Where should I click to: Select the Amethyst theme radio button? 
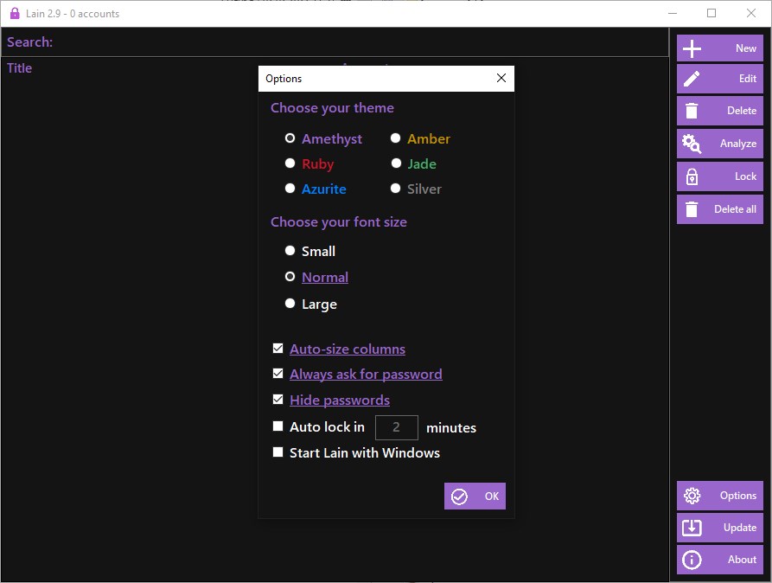pos(290,138)
